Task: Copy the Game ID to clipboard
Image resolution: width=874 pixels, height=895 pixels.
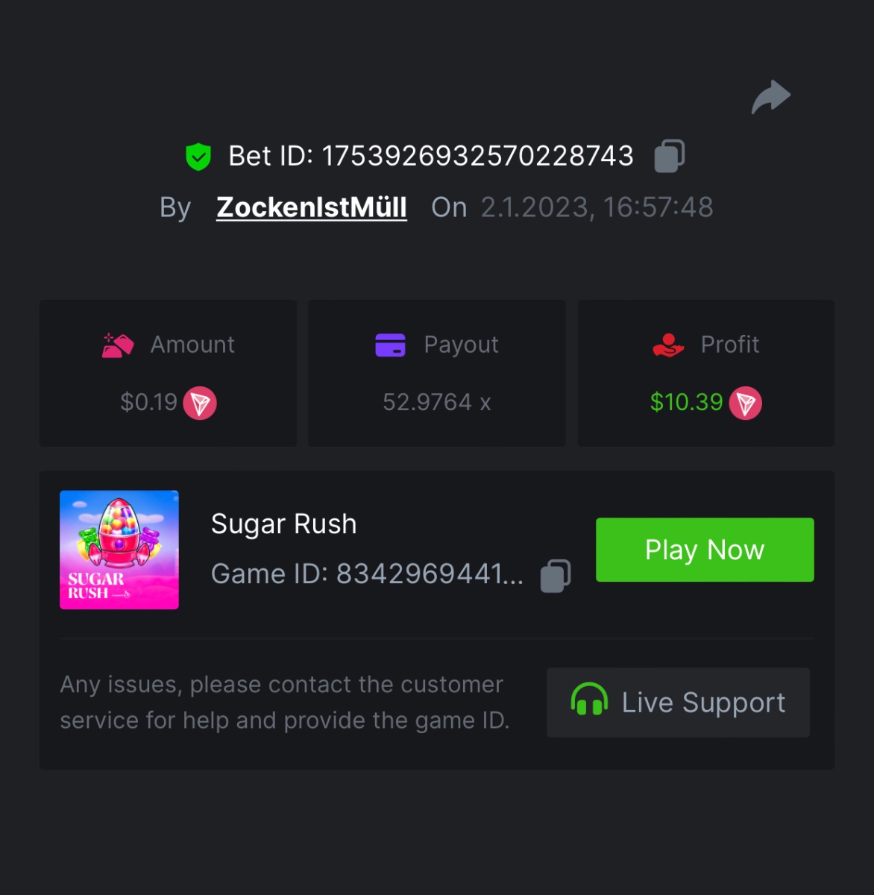Action: 556,576
